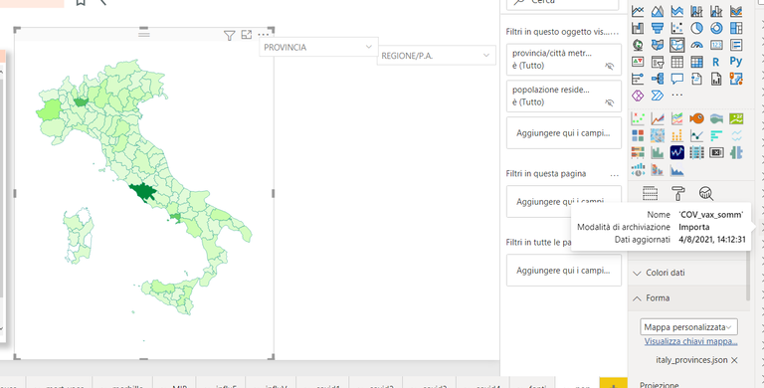Click the dark green Rome province on map
The height and width of the screenshot is (388, 764).
(x=143, y=192)
